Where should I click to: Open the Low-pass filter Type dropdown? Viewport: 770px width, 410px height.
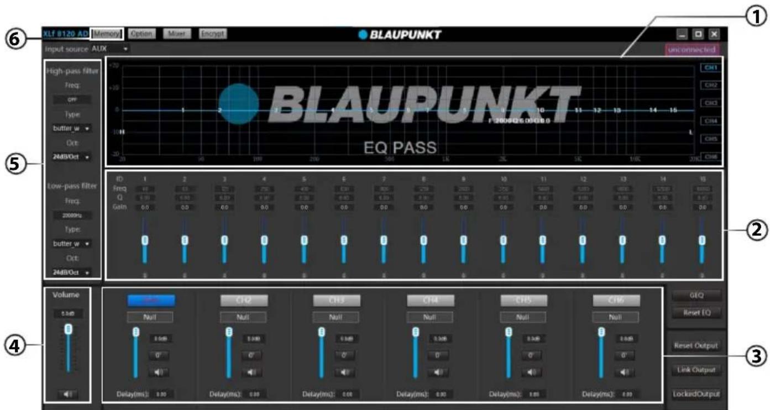coord(72,243)
